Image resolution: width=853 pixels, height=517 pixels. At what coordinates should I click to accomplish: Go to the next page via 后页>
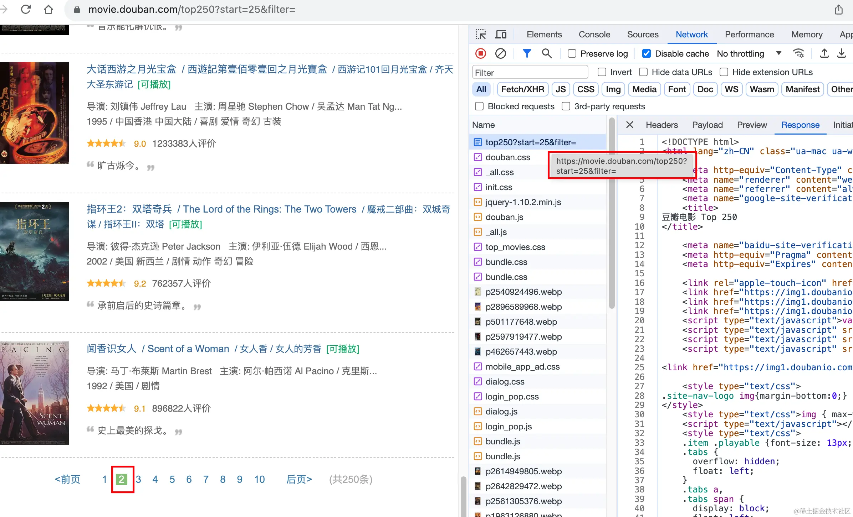pyautogui.click(x=299, y=479)
